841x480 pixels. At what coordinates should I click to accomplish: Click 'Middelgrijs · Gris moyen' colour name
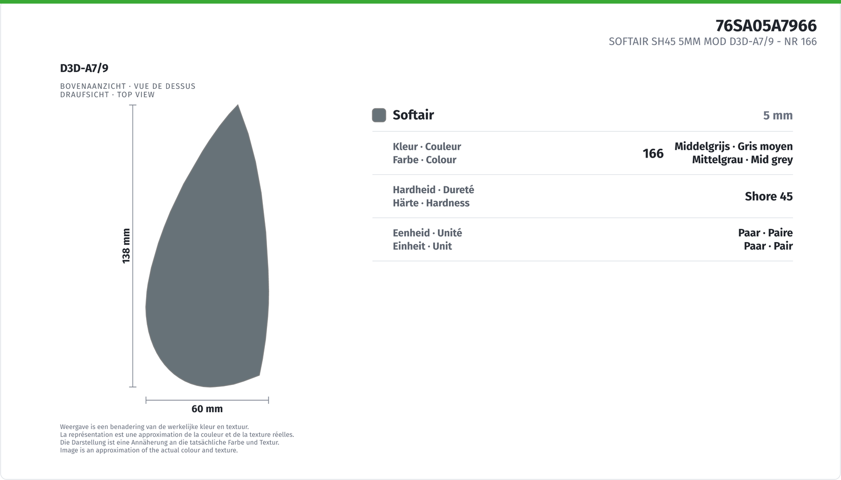tap(734, 147)
